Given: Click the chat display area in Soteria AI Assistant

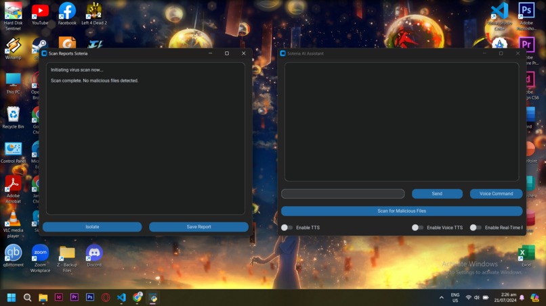Looking at the screenshot, I should (402, 122).
